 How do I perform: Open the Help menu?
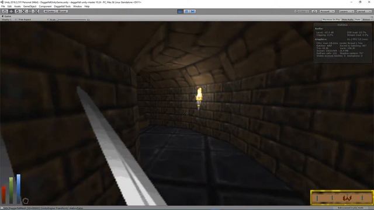[87, 6]
